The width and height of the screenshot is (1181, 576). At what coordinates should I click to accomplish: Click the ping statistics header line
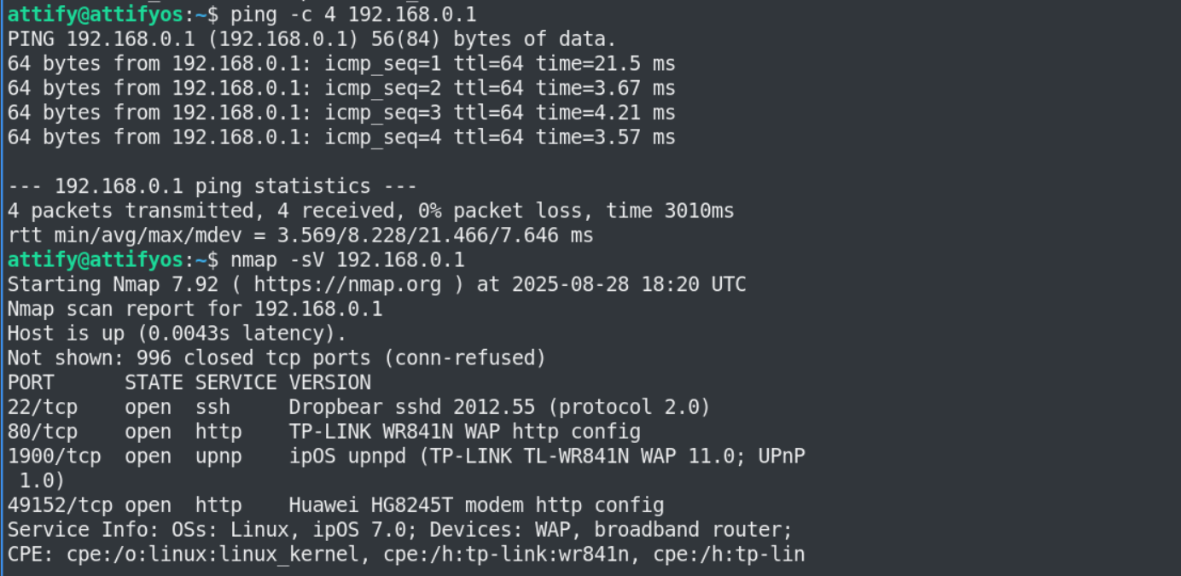[212, 186]
